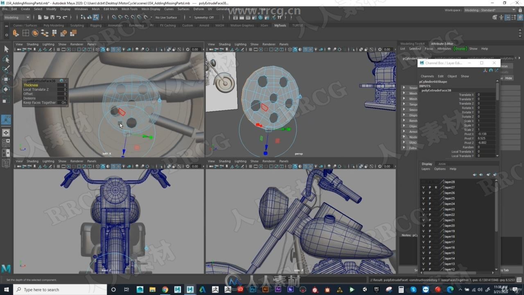Toggle visibility V of layer26
Image resolution: width=524 pixels, height=295 pixels.
coord(423,193)
